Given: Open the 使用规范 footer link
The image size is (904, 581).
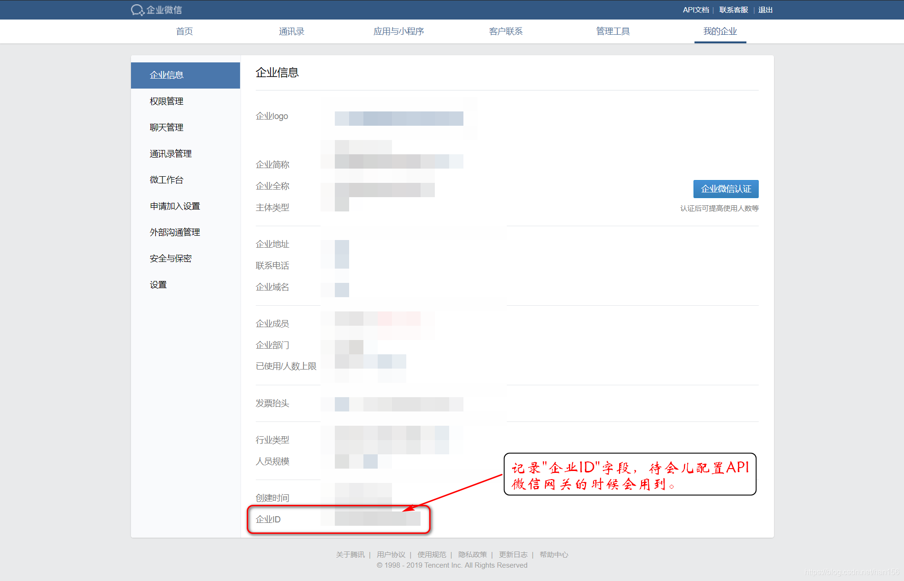Looking at the screenshot, I should point(432,555).
